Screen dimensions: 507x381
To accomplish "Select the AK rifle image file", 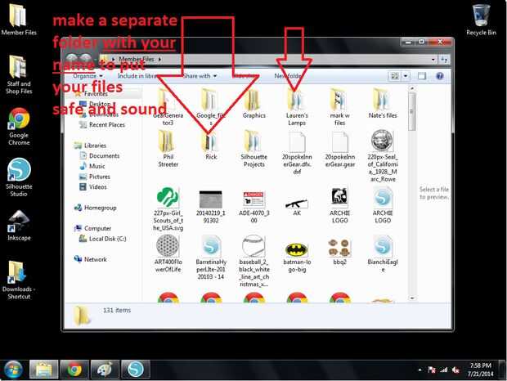I will (x=297, y=206).
